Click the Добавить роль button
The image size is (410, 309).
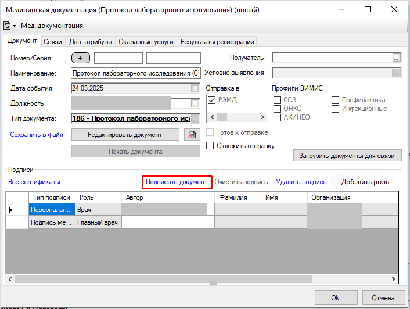point(365,182)
